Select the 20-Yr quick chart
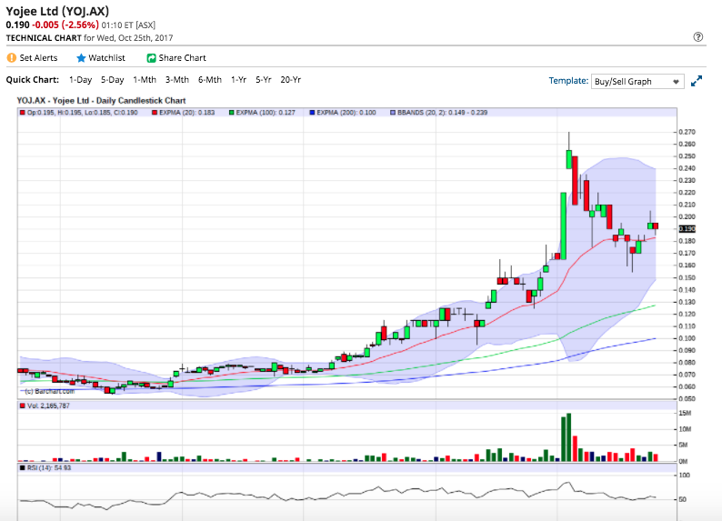Image resolution: width=722 pixels, height=521 pixels. [291, 80]
